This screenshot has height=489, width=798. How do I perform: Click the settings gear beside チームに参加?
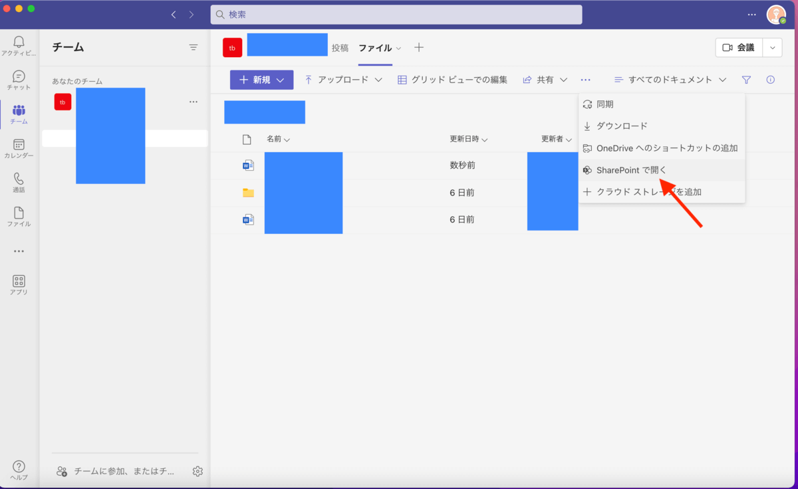(x=197, y=470)
